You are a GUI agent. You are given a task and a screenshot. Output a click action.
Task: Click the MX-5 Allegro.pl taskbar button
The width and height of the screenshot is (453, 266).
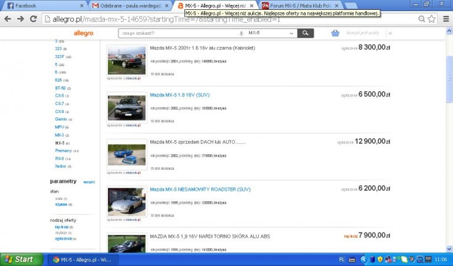click(83, 260)
